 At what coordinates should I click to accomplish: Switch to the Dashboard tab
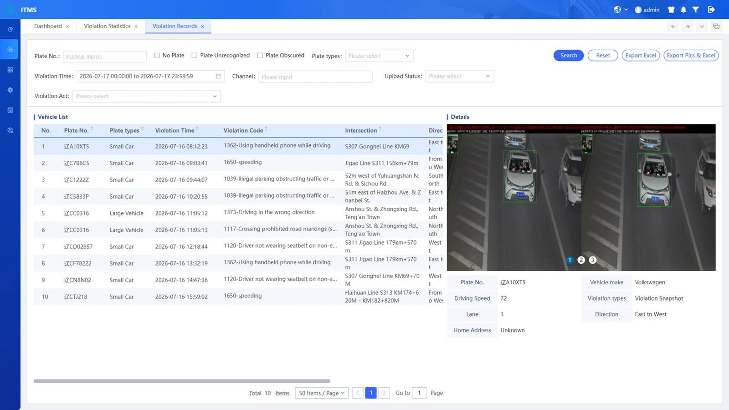48,26
